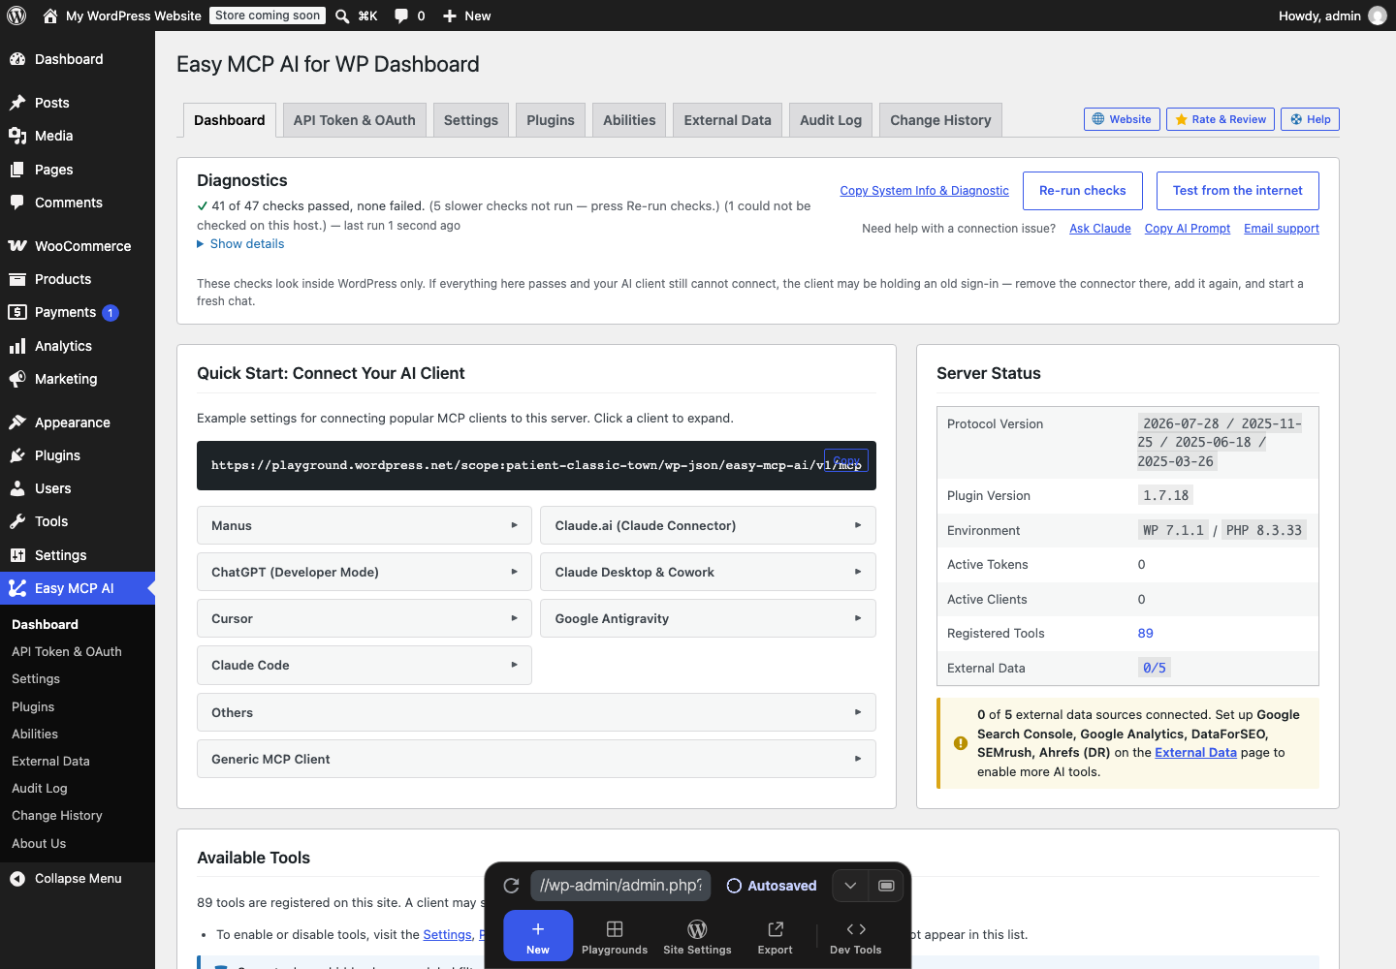Open Payments via its dollar icon
The height and width of the screenshot is (969, 1396).
pos(17,312)
